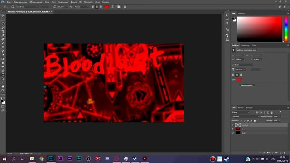Hide the Bloodlust text layer

[232, 125]
